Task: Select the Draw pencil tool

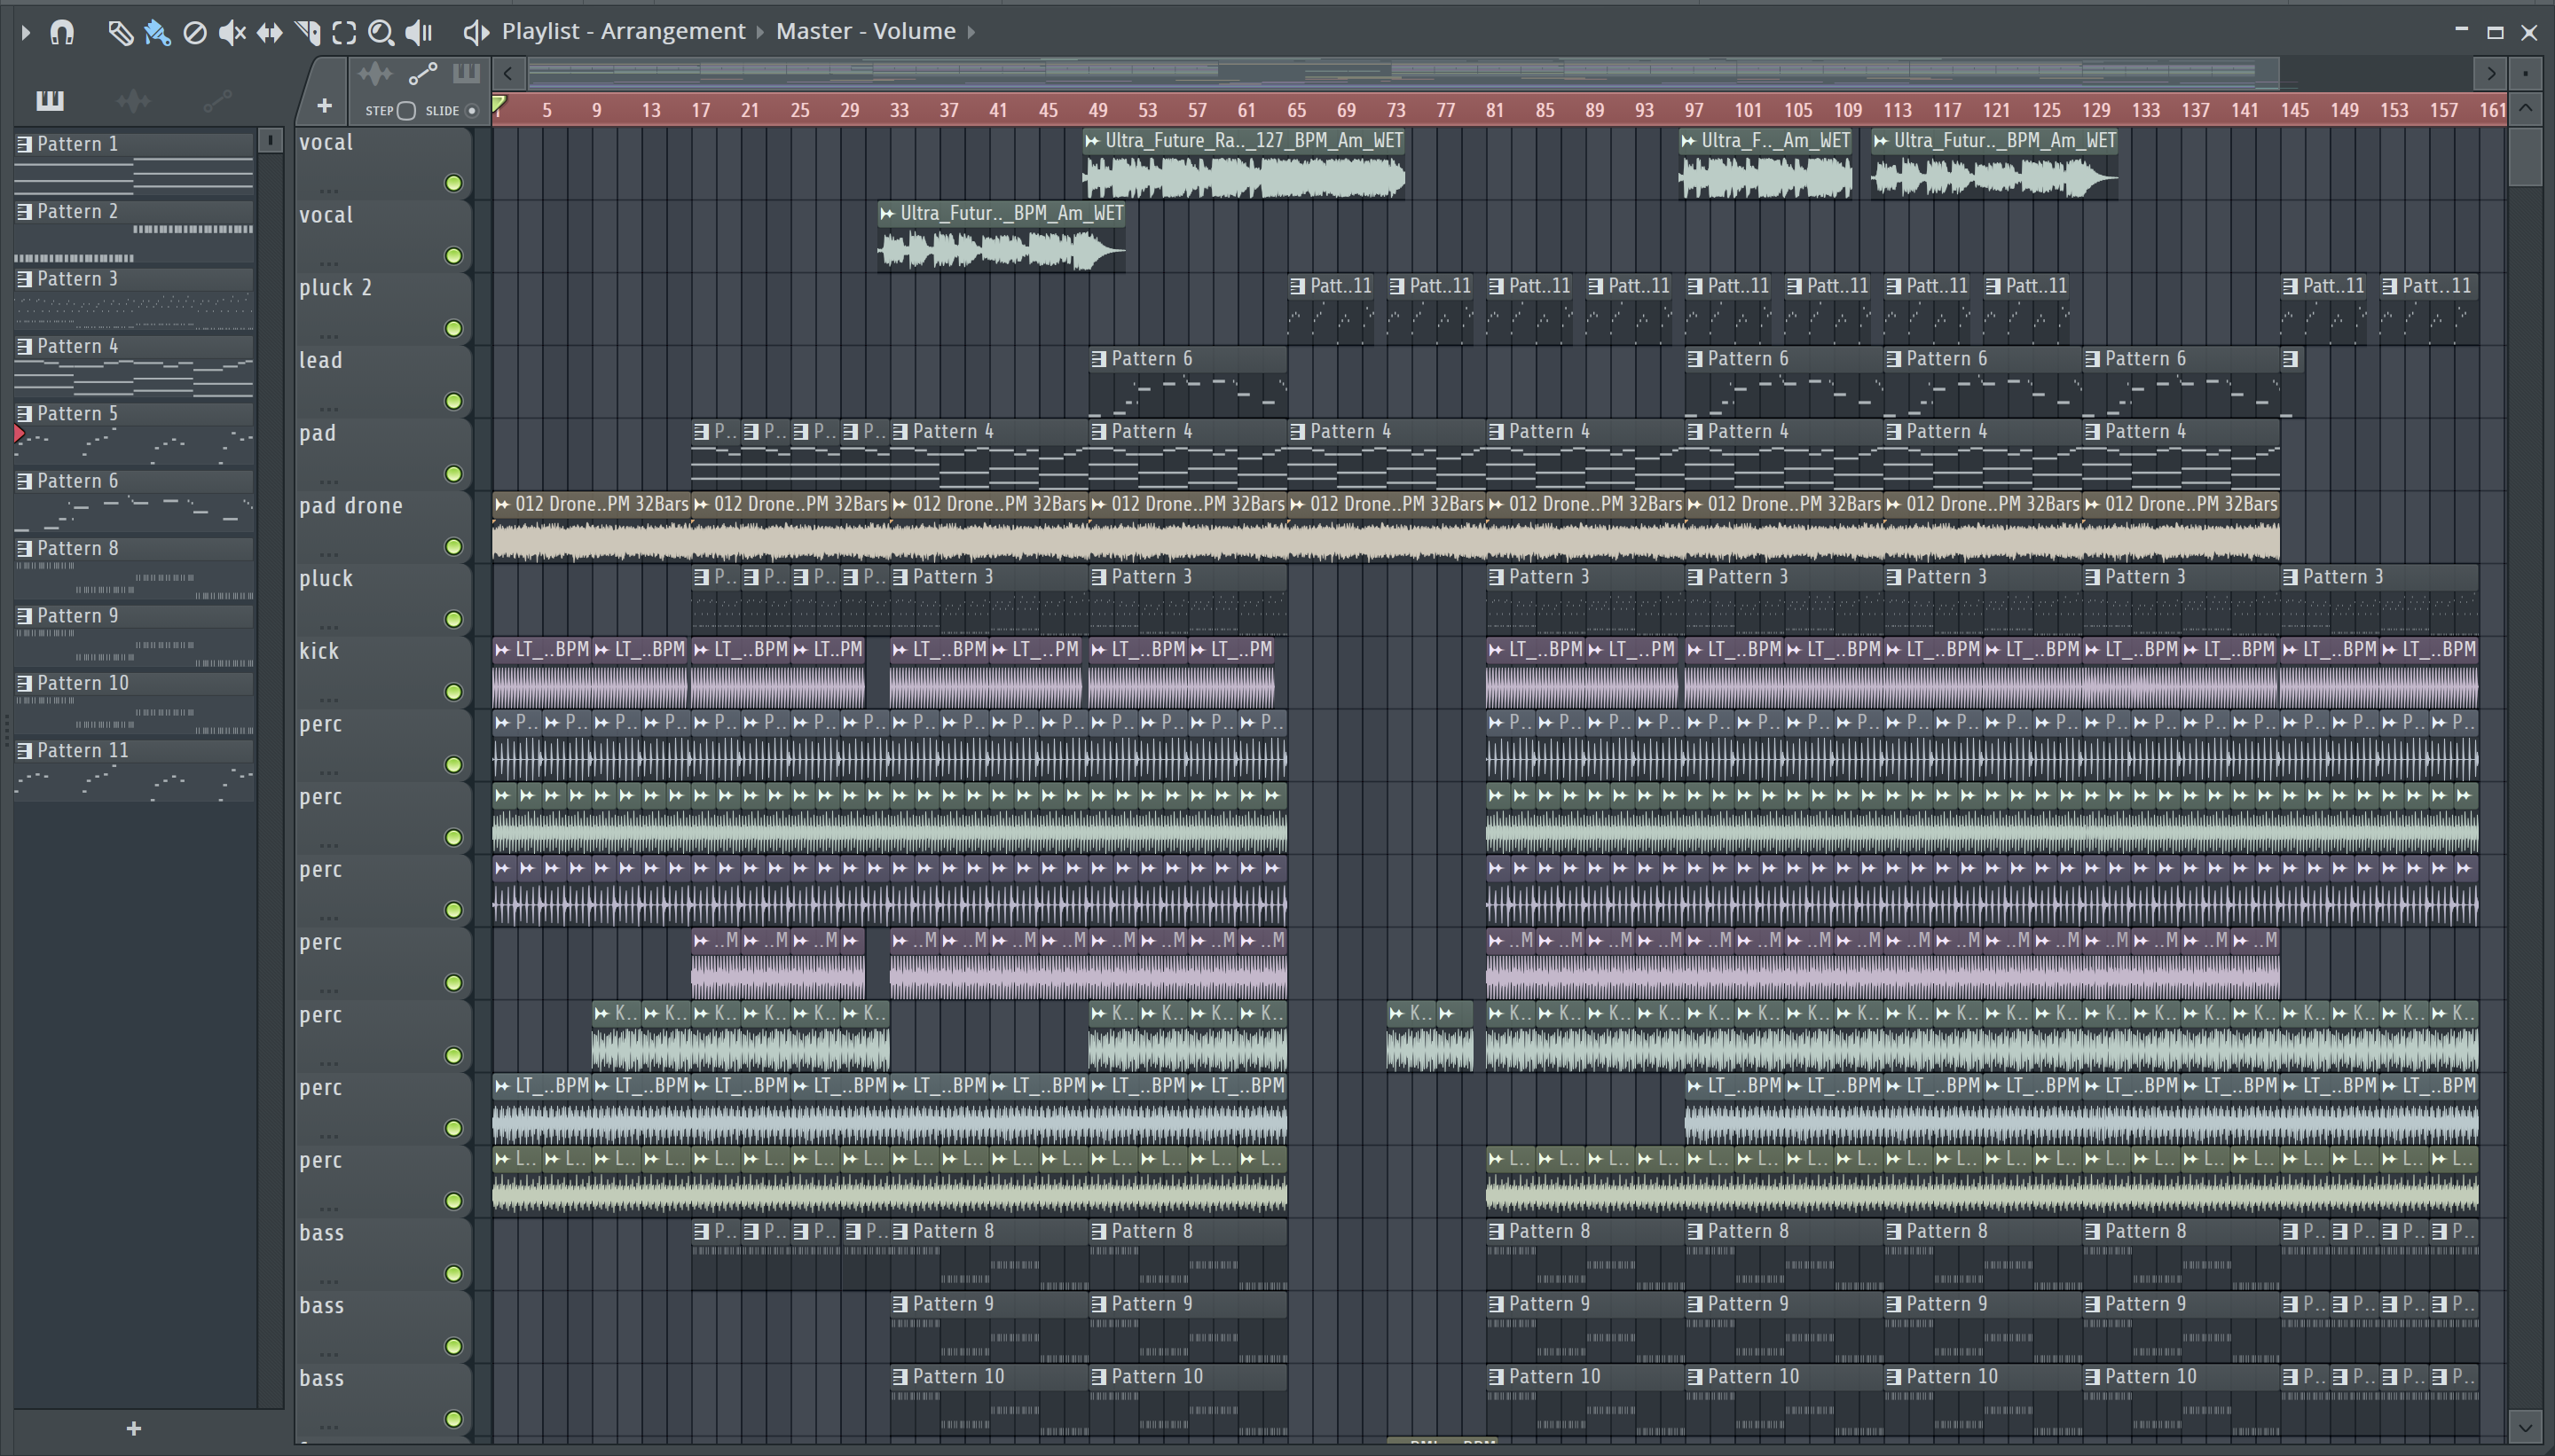Action: [x=120, y=33]
